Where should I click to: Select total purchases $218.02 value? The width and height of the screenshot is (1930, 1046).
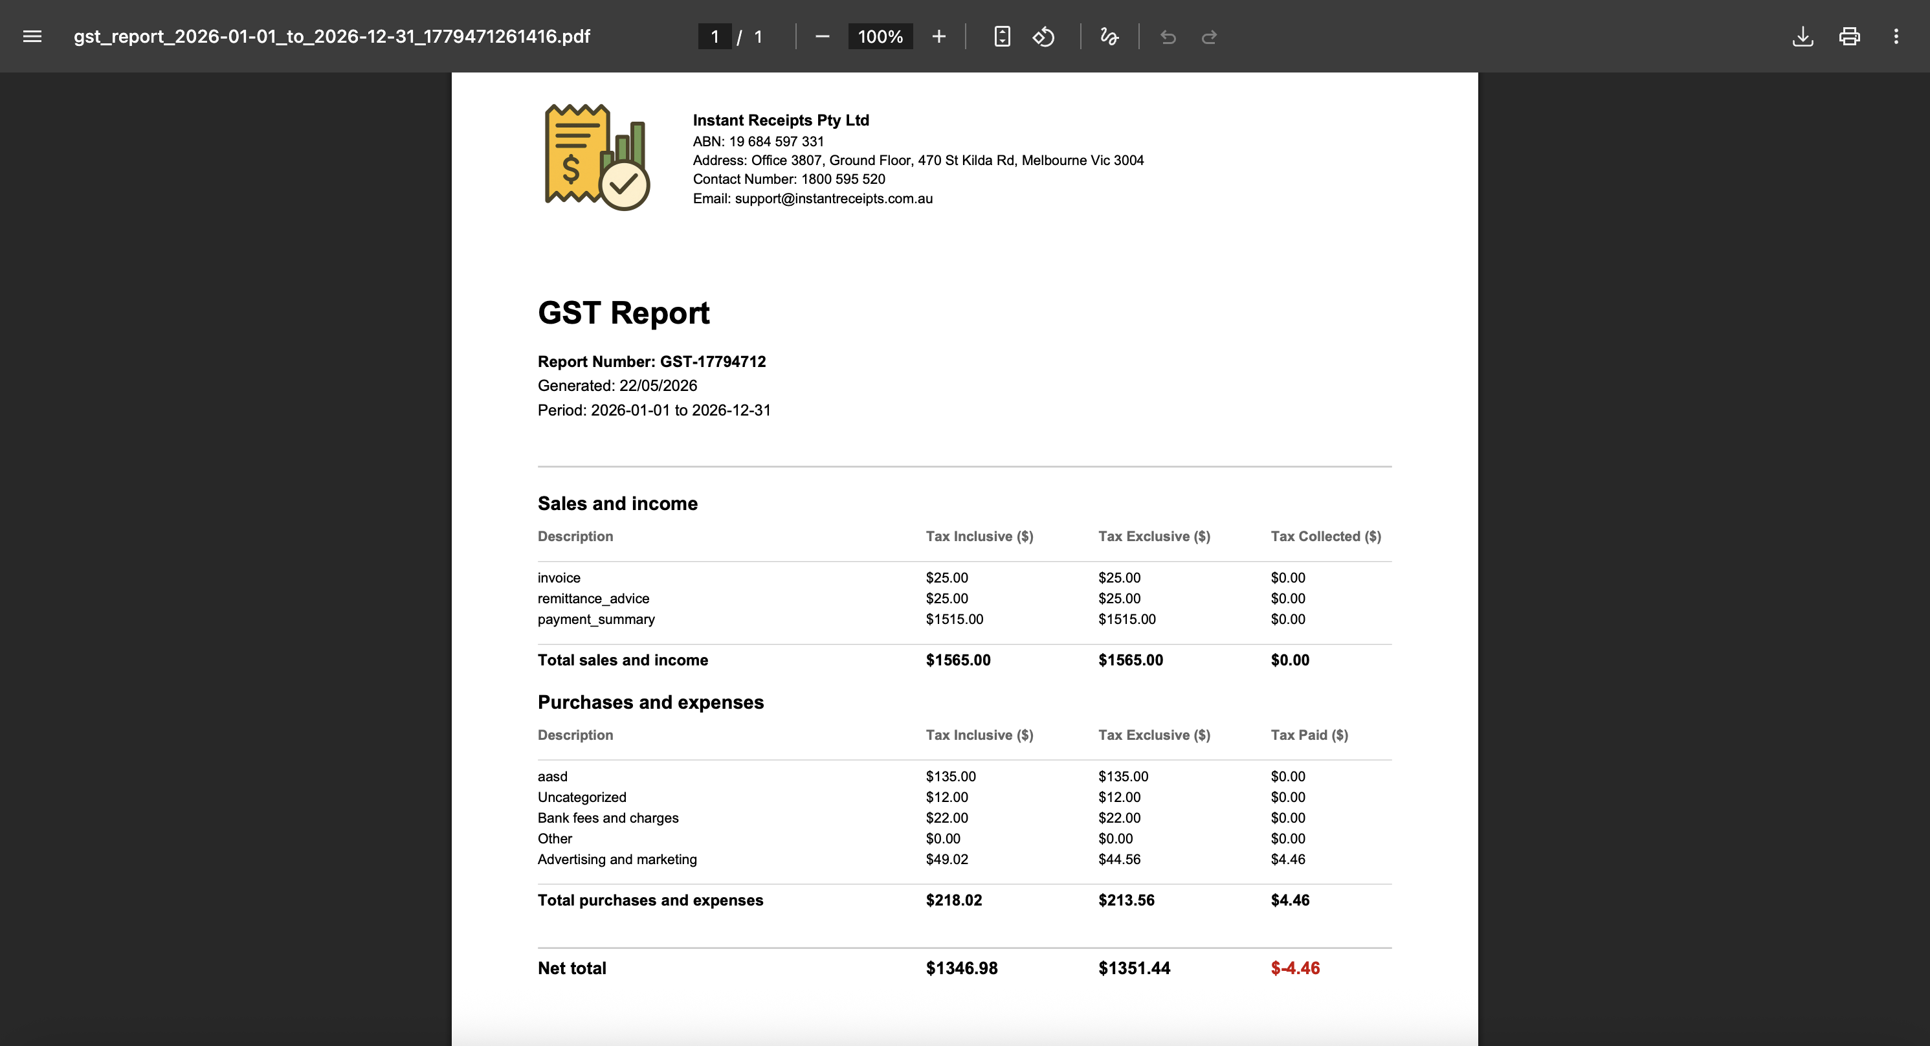click(954, 900)
